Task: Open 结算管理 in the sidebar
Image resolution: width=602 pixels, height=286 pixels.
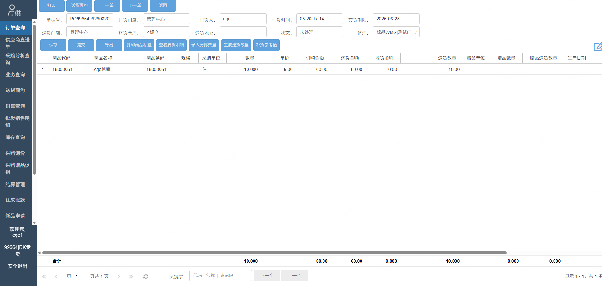Action: tap(16, 185)
